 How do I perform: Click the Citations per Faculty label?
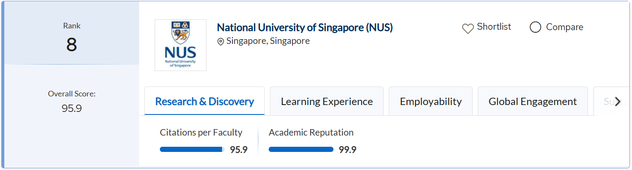(201, 133)
